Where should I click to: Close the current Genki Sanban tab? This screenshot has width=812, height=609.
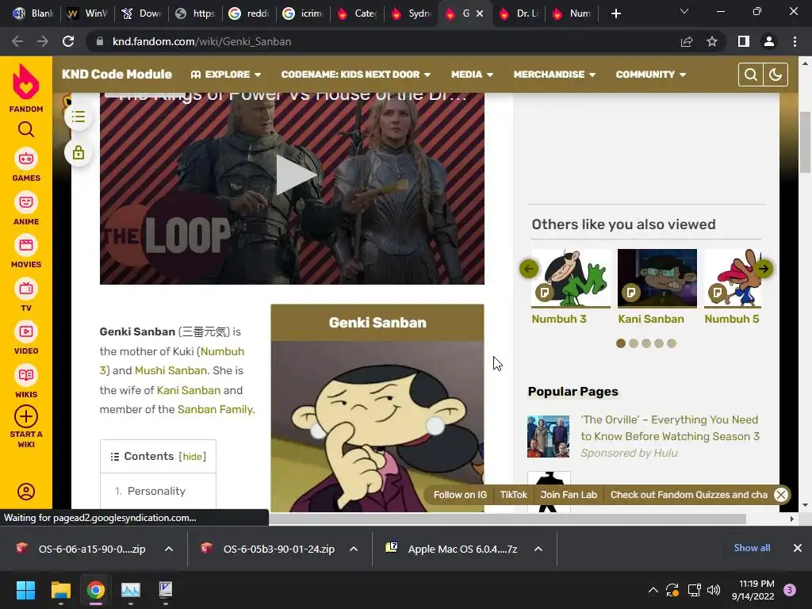coord(480,13)
